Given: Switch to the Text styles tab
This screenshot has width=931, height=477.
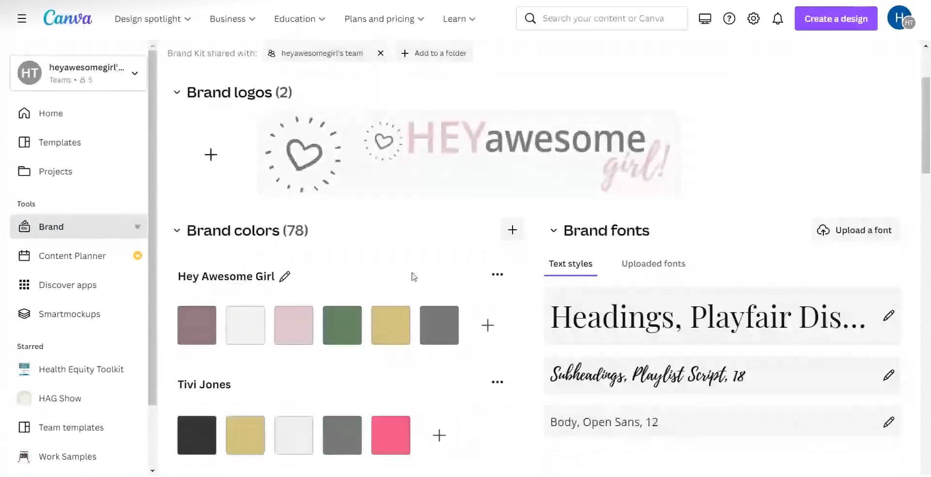Looking at the screenshot, I should tap(571, 264).
